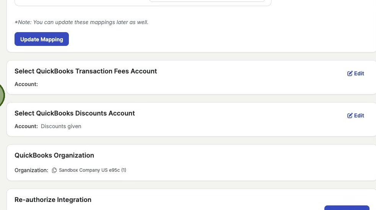Click the copy icon beside Sandbox Company
This screenshot has height=210, width=376.
pos(54,170)
